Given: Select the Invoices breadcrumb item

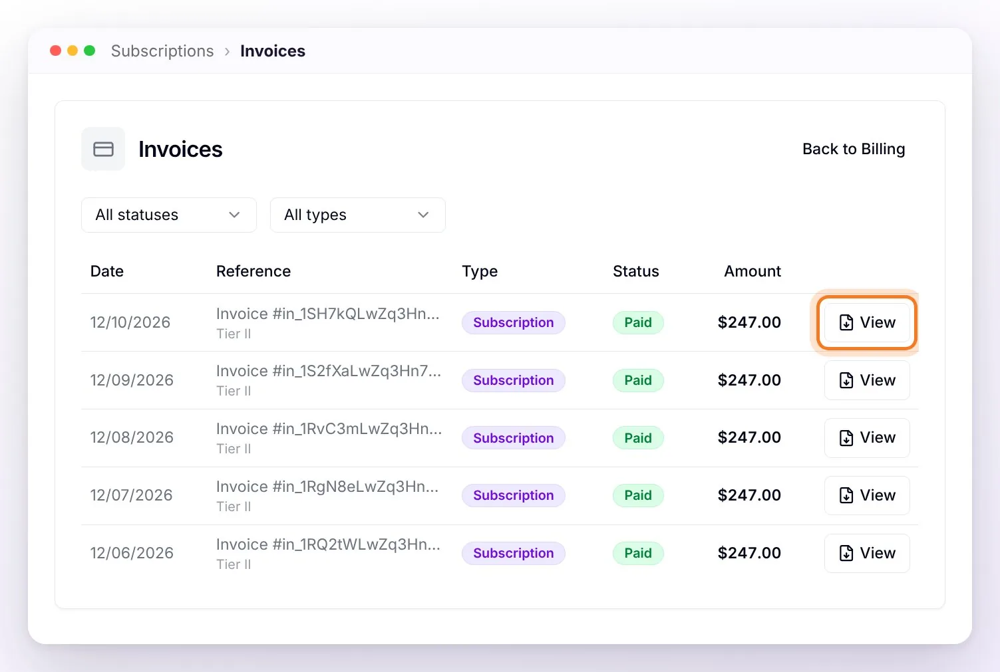Looking at the screenshot, I should click(273, 51).
